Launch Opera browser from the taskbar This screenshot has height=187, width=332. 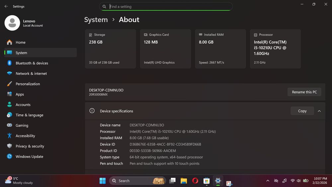coord(195,181)
